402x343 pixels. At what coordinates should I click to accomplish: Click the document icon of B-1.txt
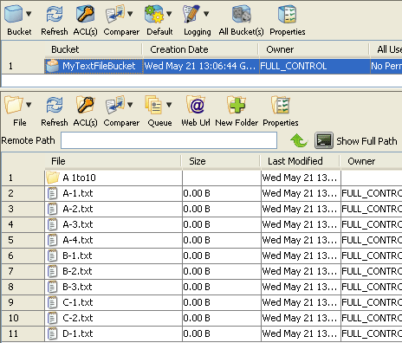pyautogui.click(x=52, y=256)
